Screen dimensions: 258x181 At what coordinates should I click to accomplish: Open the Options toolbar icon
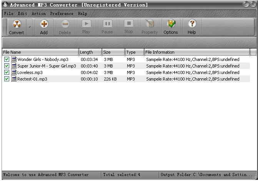[x=171, y=24]
